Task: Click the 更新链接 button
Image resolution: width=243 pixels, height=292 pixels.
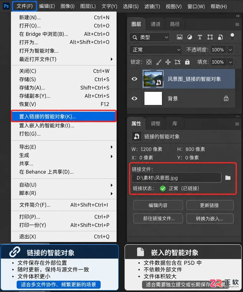Action: click(210, 205)
